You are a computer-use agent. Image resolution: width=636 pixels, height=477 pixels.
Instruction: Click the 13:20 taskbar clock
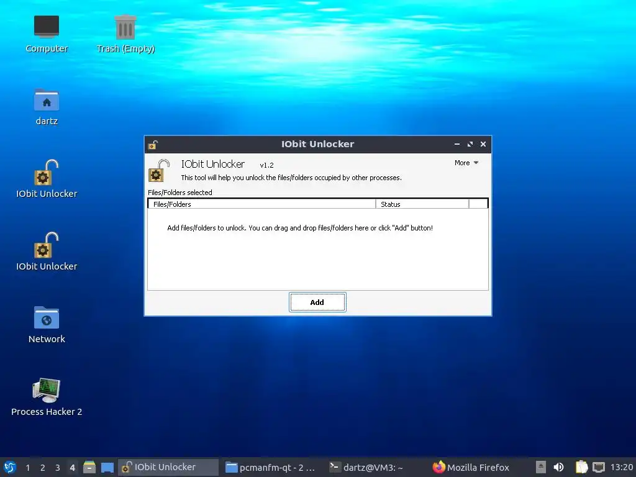(622, 467)
